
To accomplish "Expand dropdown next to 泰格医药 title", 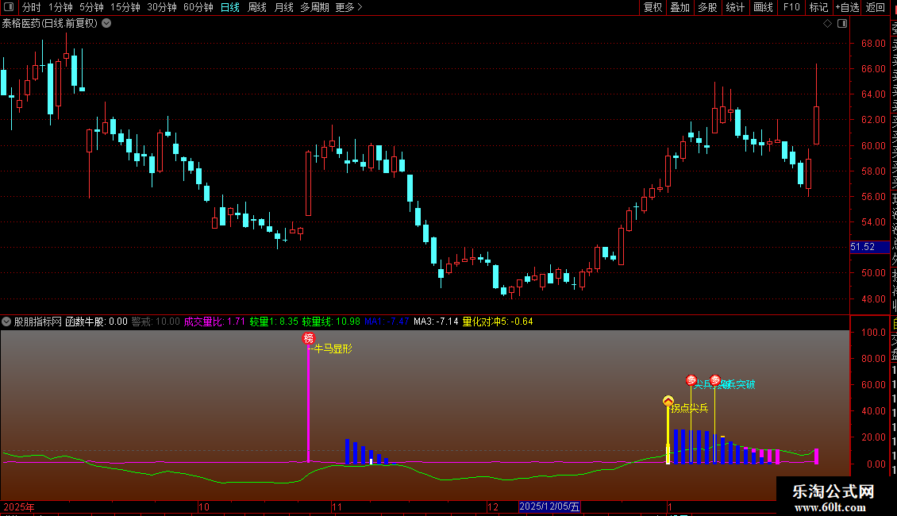I will 106,24.
